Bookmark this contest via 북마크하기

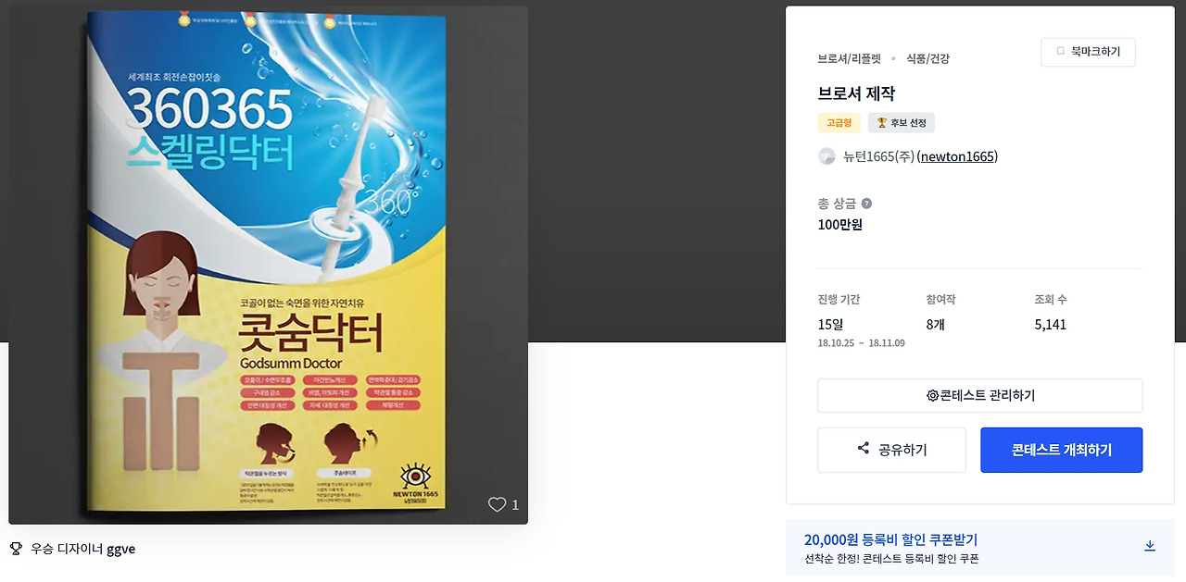1088,52
